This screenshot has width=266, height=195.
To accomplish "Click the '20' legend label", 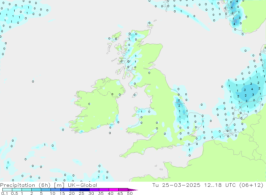I will pos(72,193).
